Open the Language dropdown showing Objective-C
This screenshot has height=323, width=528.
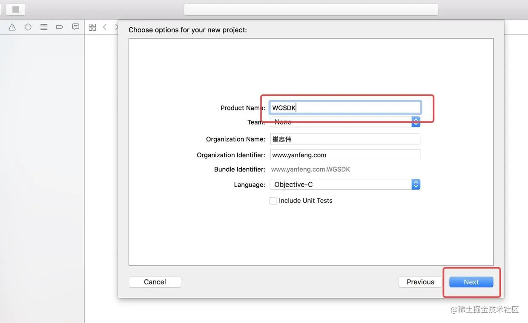[345, 185]
